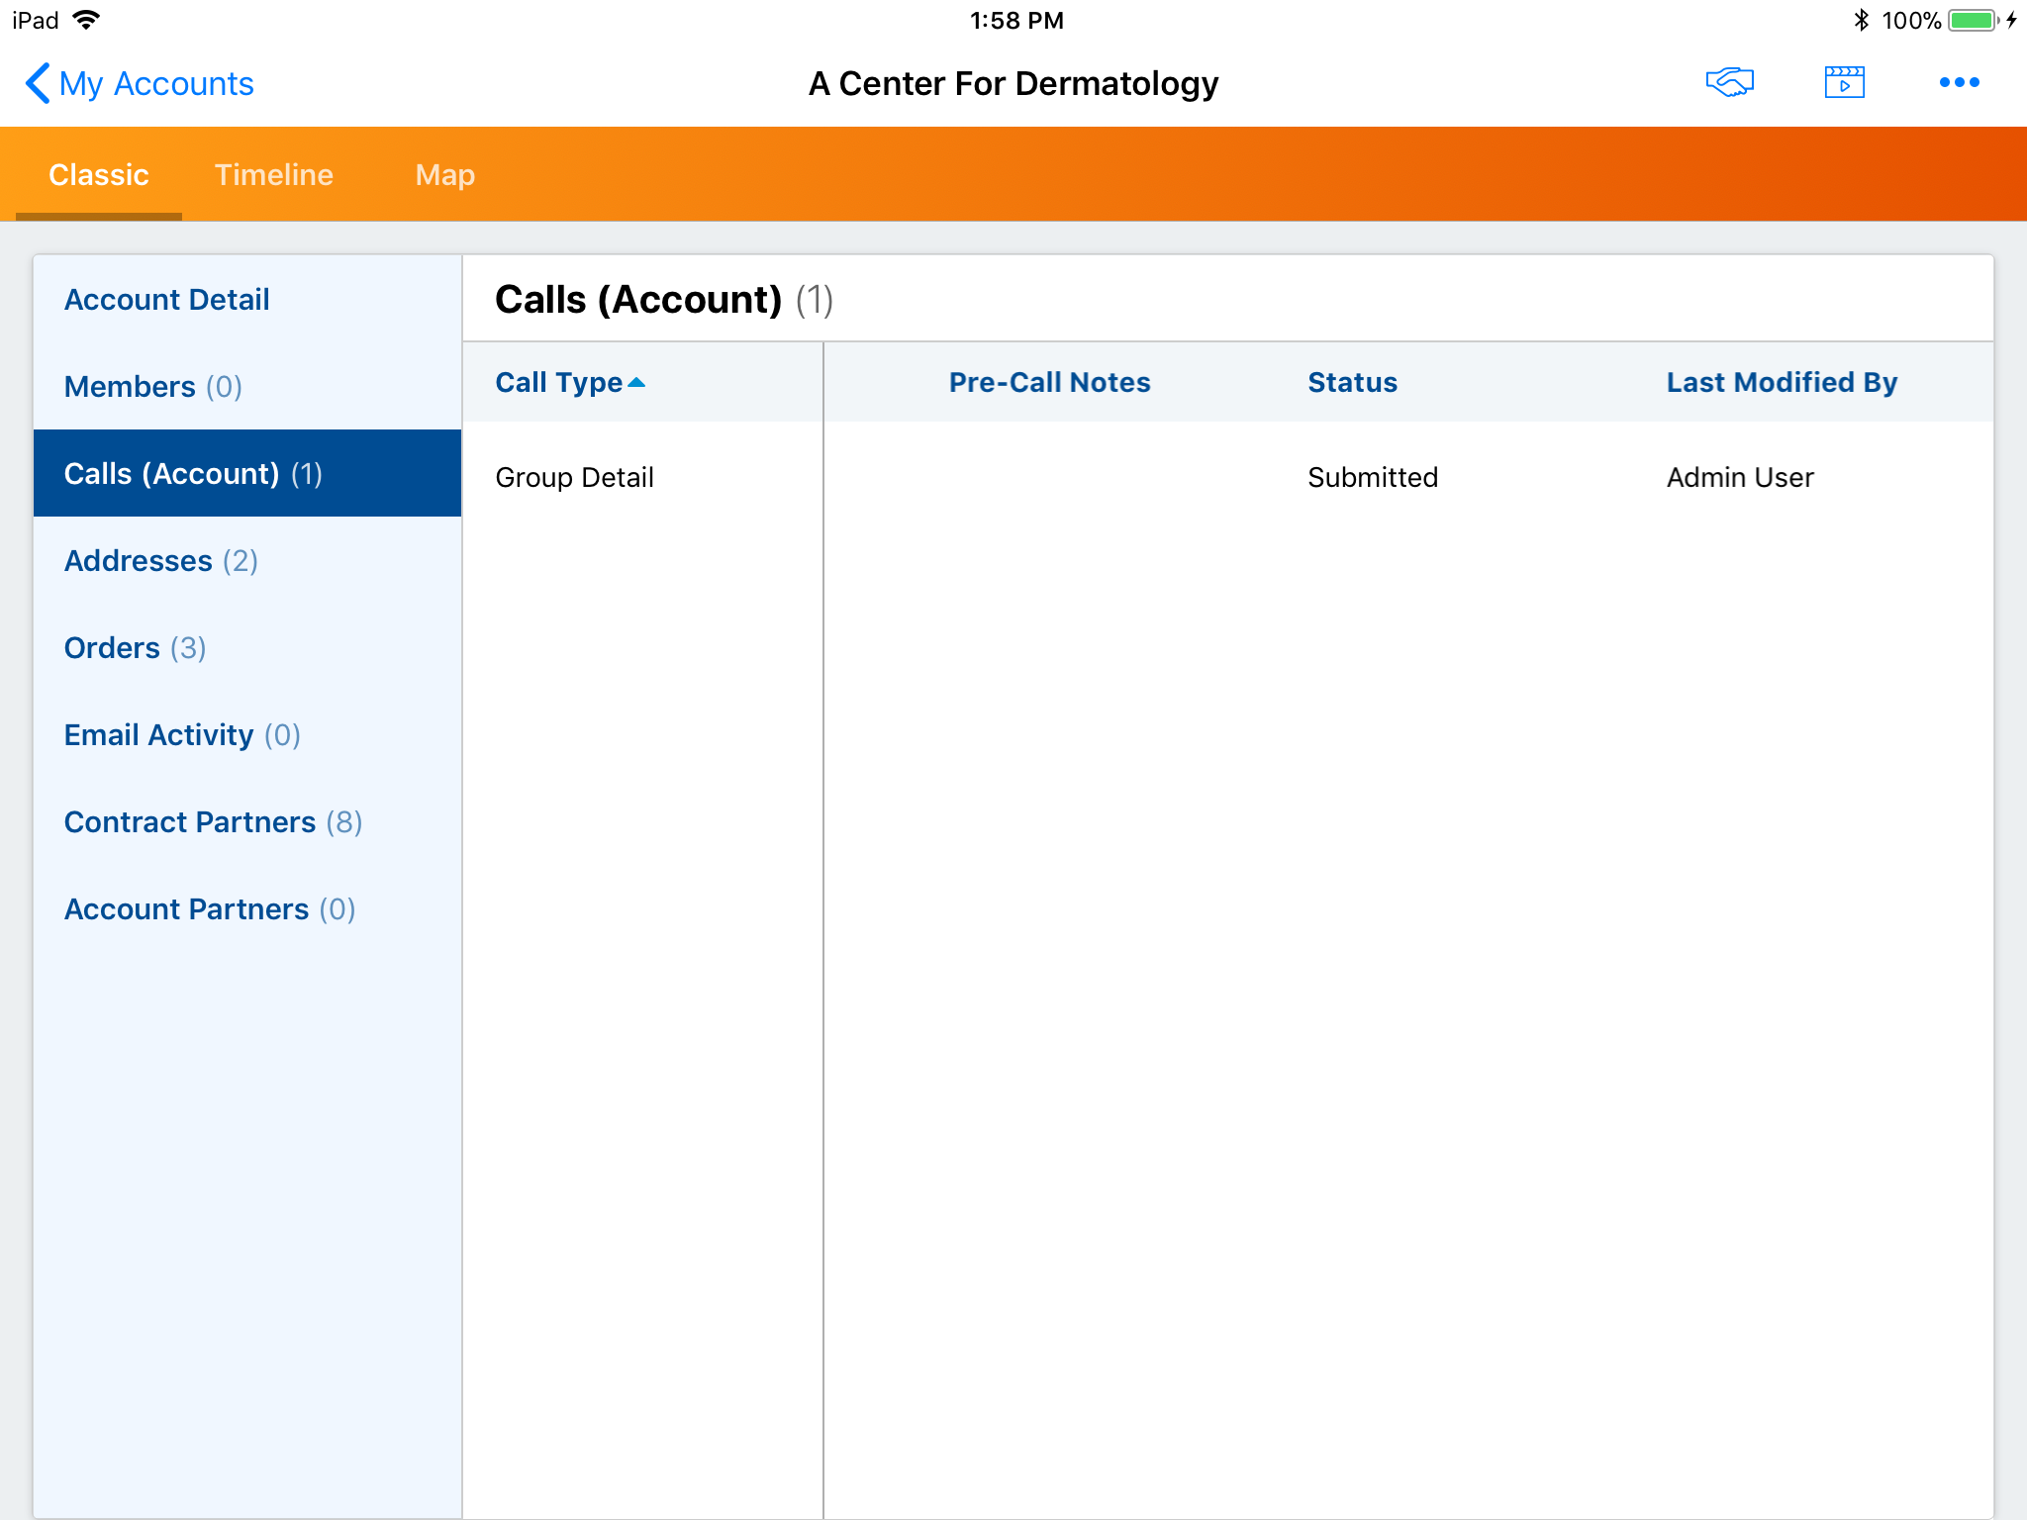Switch to the Map tab
Image resolution: width=2027 pixels, height=1520 pixels.
(x=444, y=175)
